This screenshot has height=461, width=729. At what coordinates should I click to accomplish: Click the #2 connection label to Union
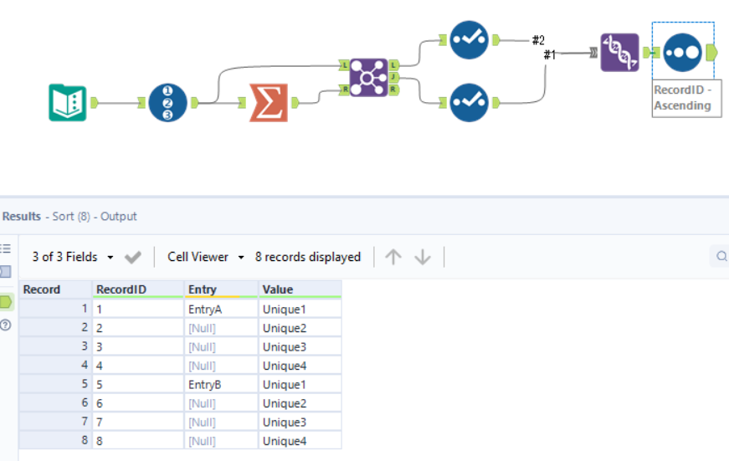(538, 40)
